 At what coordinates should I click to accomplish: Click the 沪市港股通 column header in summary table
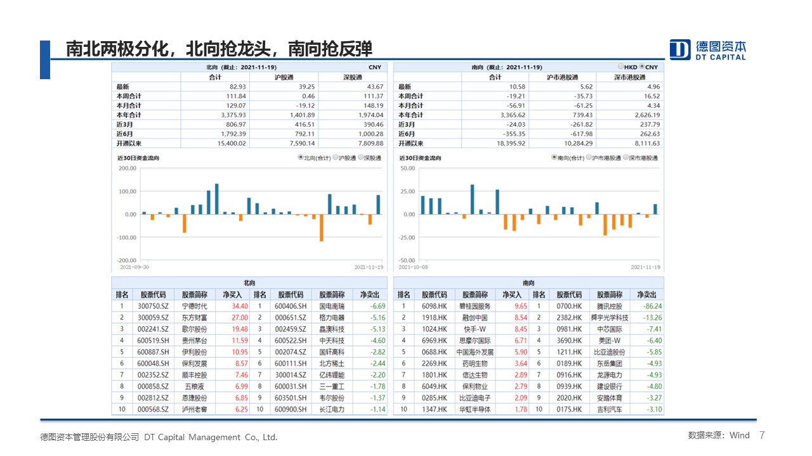pyautogui.click(x=562, y=77)
